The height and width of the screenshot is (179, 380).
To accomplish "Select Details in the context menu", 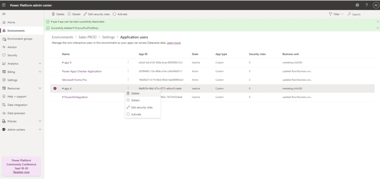I will [135, 100].
